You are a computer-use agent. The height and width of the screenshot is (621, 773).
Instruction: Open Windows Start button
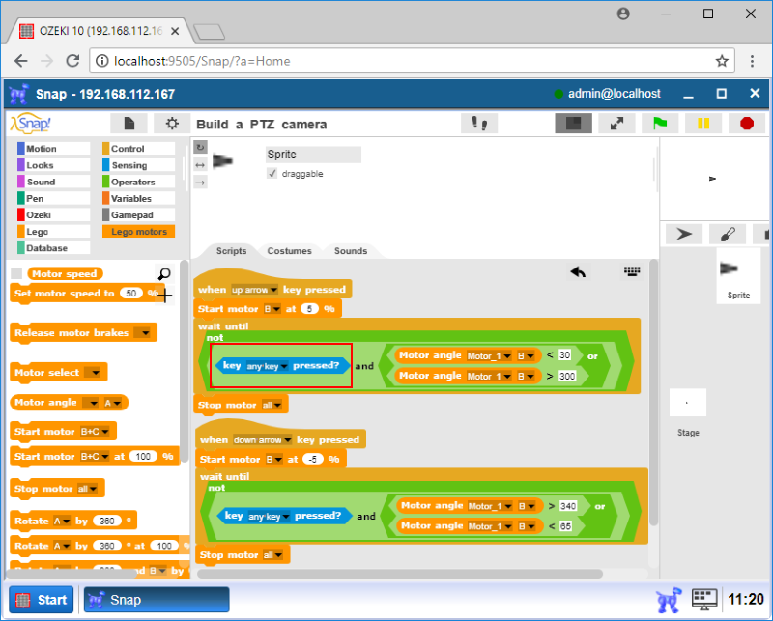(x=42, y=600)
